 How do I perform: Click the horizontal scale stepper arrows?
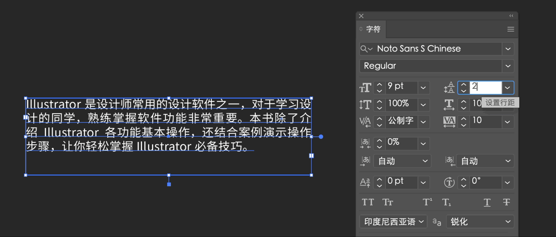(x=463, y=105)
